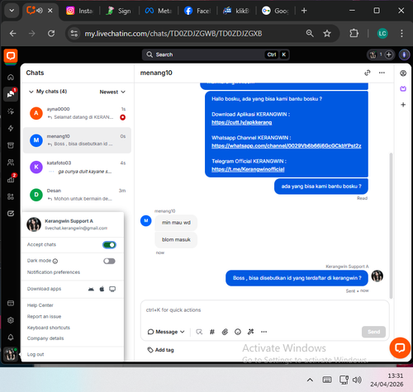
Task: Open the Newest sort dropdown
Action: click(x=112, y=92)
